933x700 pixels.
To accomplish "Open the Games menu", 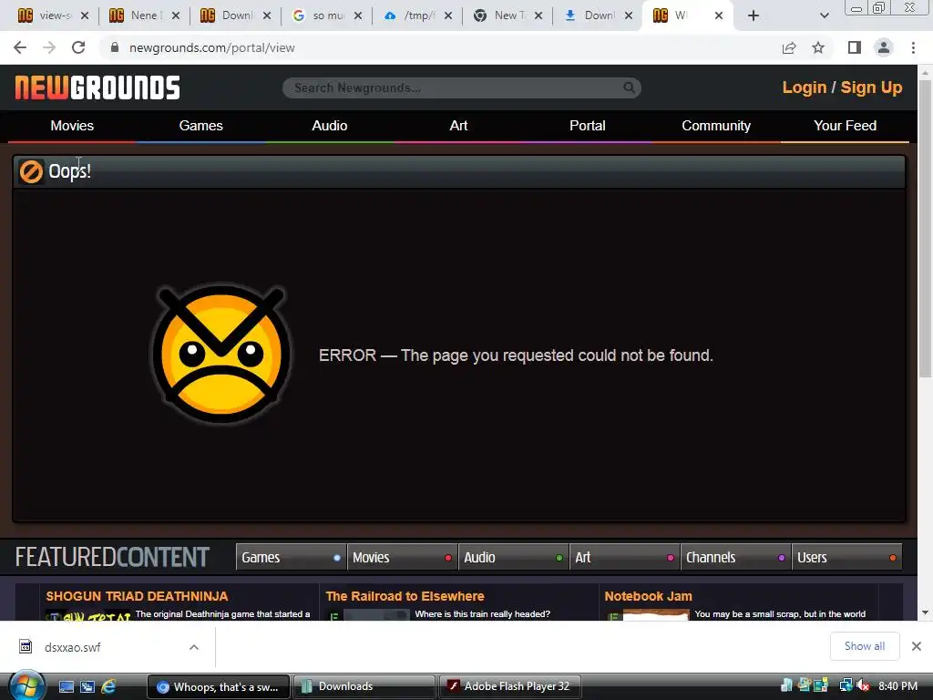I will point(201,126).
